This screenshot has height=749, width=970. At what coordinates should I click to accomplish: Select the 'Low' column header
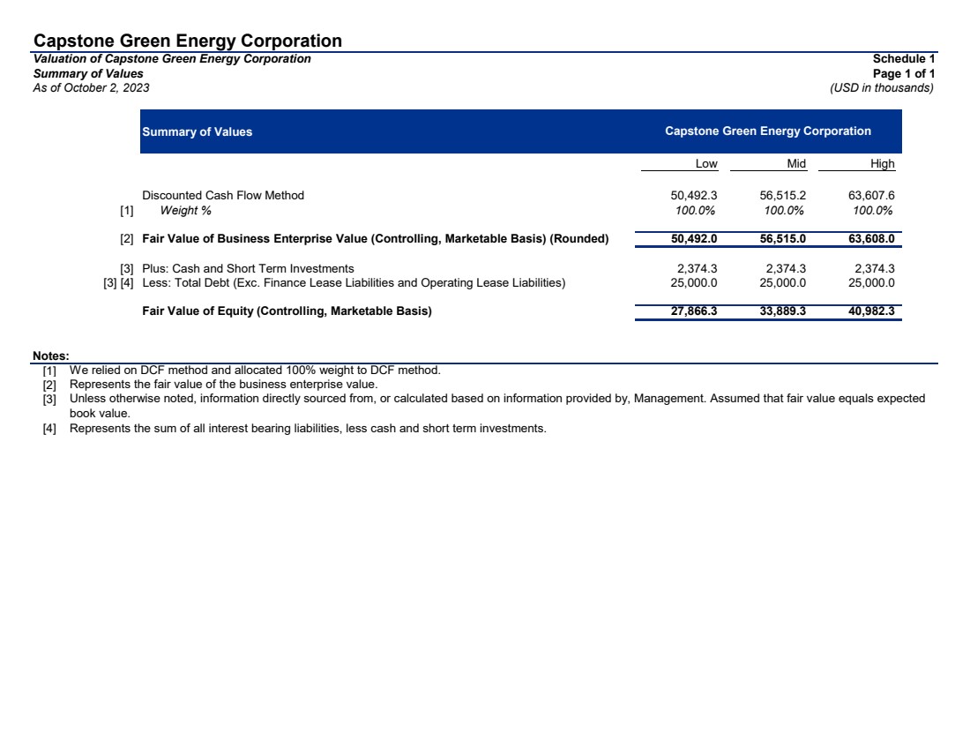click(706, 163)
